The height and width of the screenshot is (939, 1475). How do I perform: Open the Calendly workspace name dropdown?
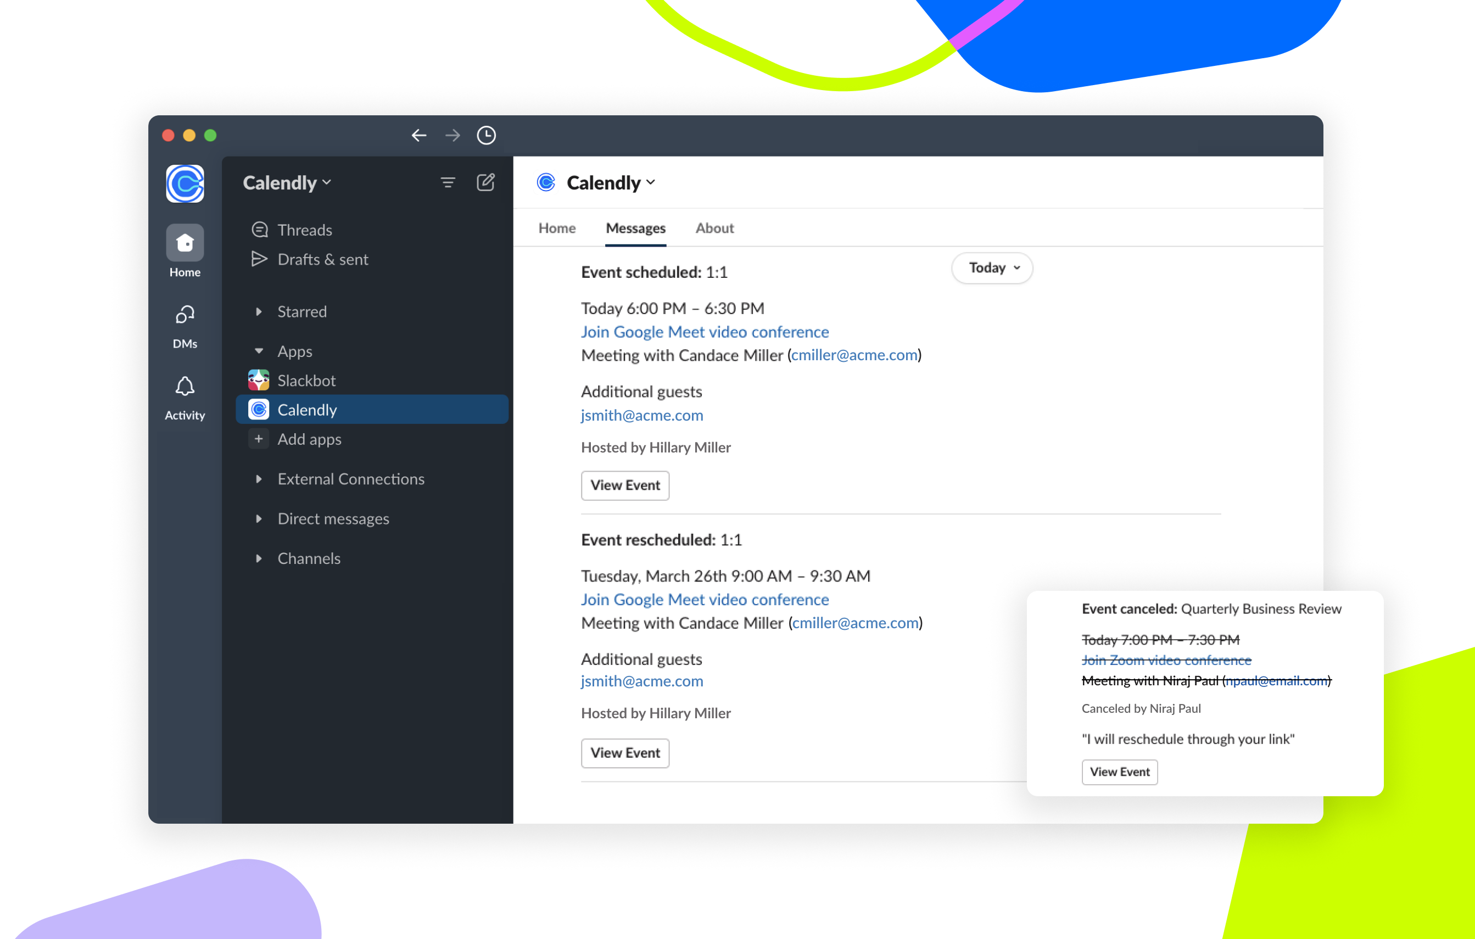pos(287,182)
